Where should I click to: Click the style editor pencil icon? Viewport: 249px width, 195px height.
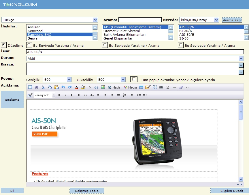30,95
